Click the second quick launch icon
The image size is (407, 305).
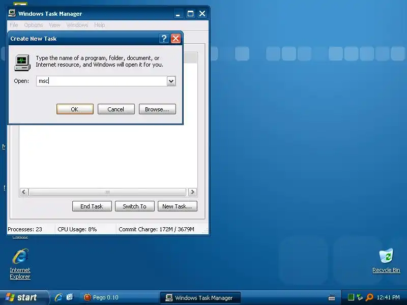(70, 297)
